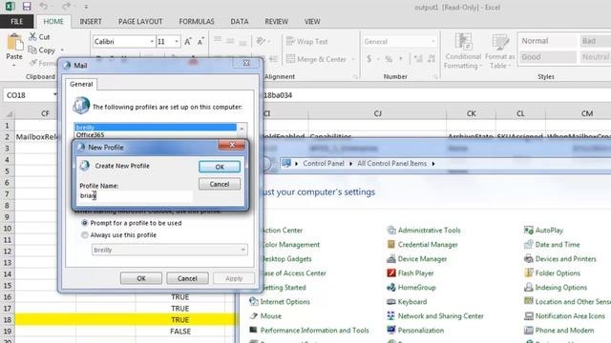This screenshot has height=343, width=611.
Task: Click Cancel at the bottom of Mail dialog
Action: 187,278
